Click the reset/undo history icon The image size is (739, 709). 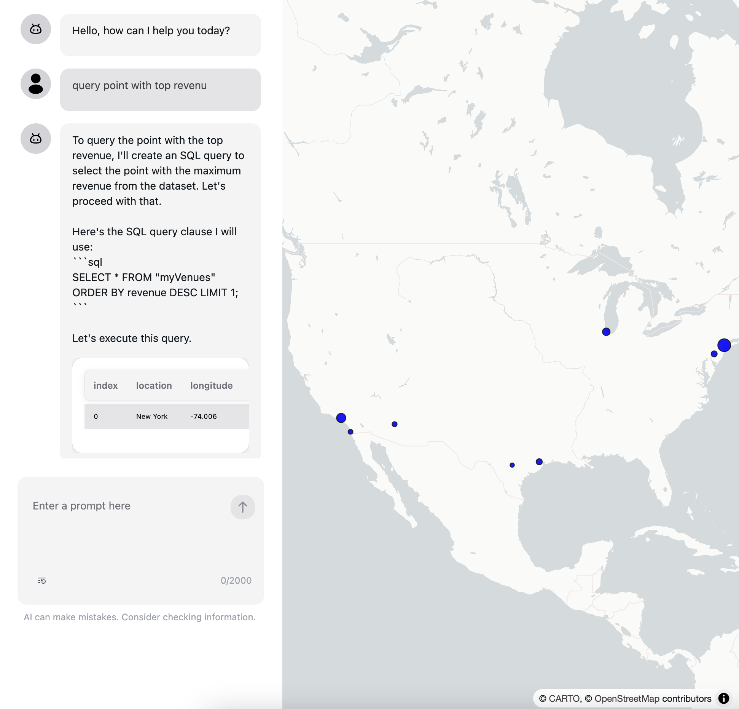click(41, 580)
